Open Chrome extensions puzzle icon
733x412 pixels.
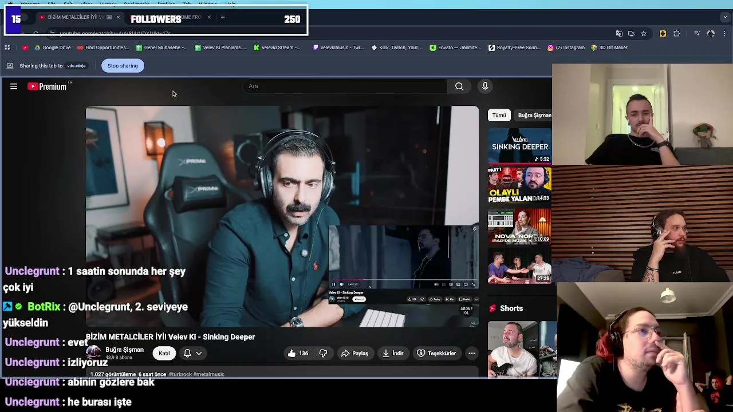(x=676, y=34)
